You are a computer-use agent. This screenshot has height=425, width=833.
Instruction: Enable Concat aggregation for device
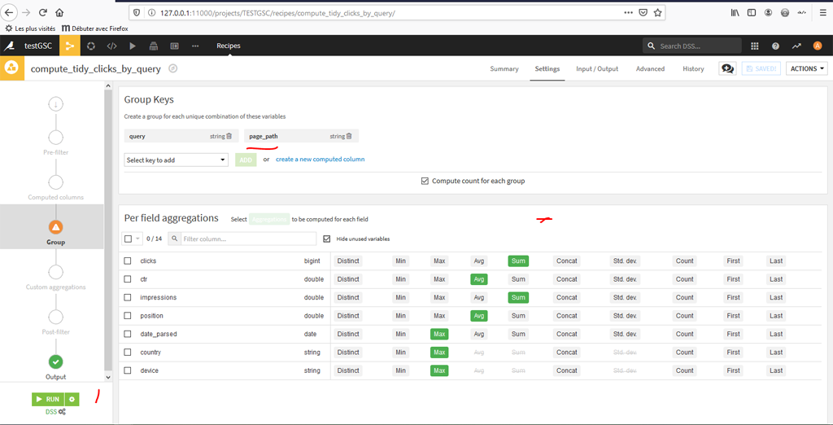(566, 370)
